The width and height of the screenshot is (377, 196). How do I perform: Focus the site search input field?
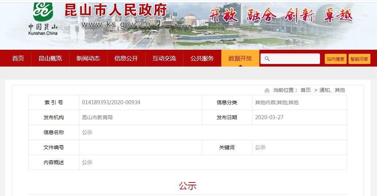(290, 59)
